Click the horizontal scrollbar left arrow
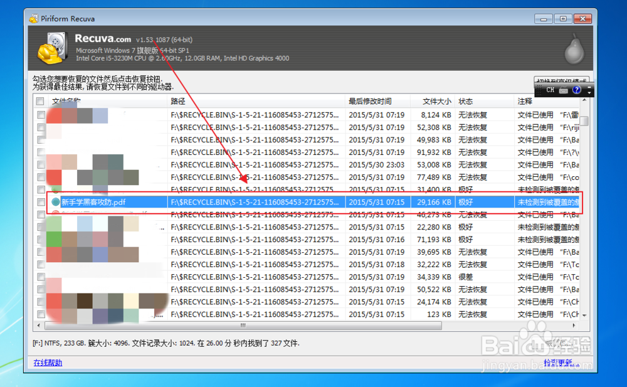Viewport: 627px width, 387px height. tap(38, 326)
